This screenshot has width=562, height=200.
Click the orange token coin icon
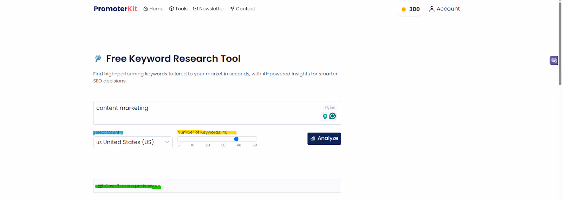point(404,9)
